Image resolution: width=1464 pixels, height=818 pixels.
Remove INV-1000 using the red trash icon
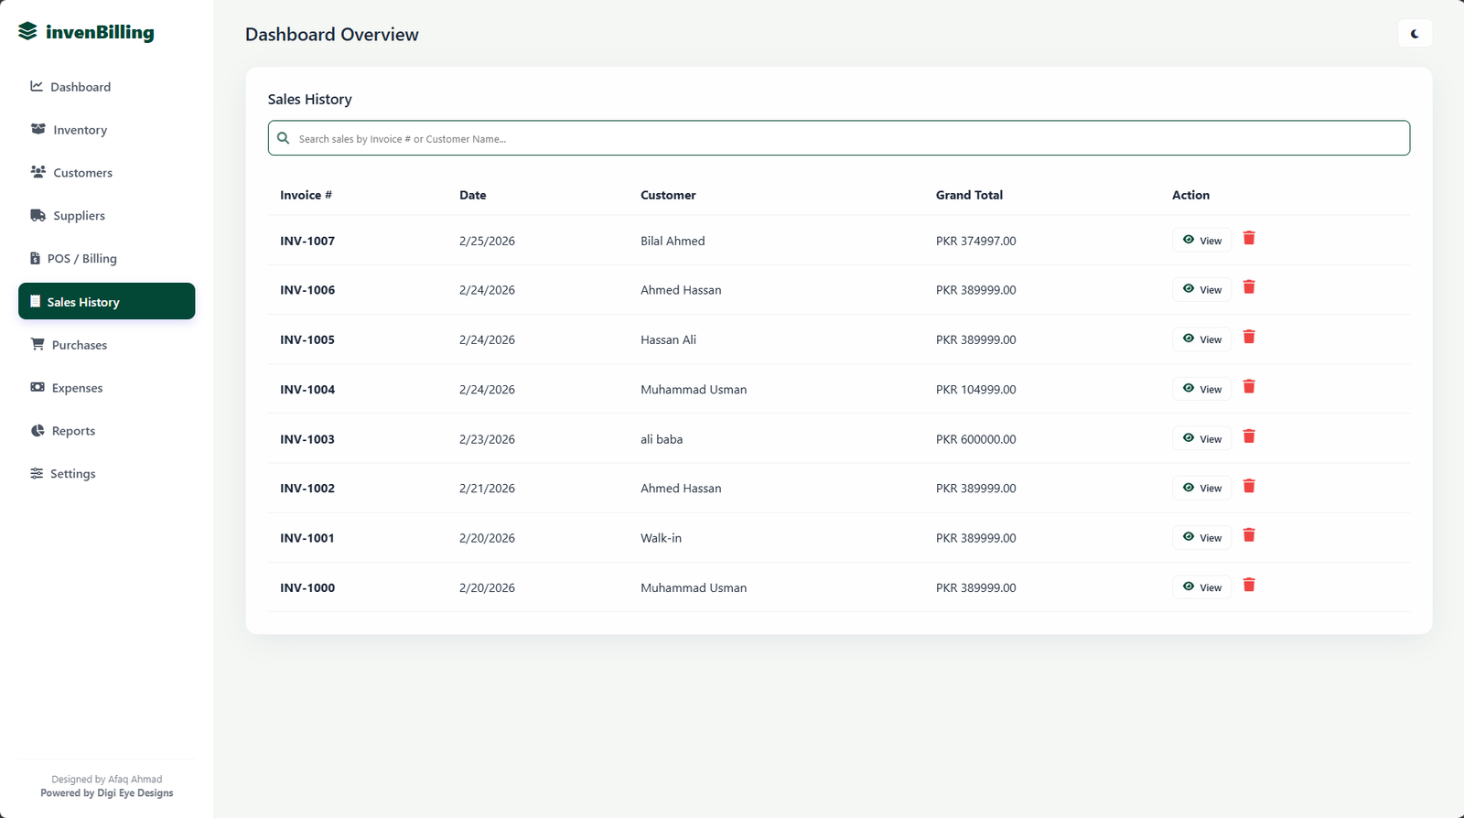[x=1249, y=586]
